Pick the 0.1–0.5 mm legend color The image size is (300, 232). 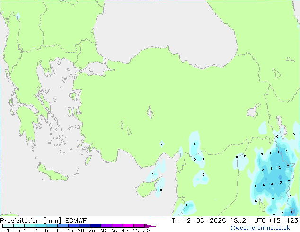[x=8, y=226]
